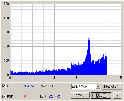Click the question mark help button
This screenshot has width=124, height=101.
(118, 95)
